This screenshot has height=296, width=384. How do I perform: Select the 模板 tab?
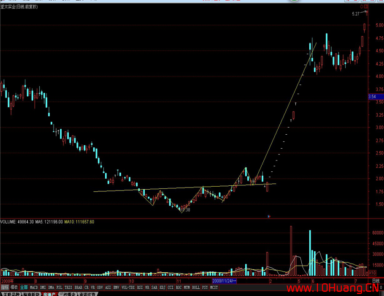coord(14,287)
